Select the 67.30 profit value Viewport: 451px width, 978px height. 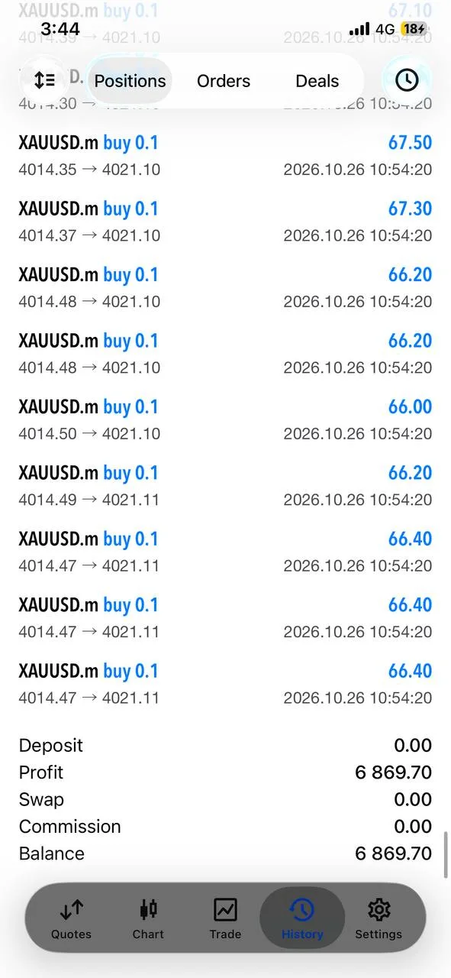(410, 209)
